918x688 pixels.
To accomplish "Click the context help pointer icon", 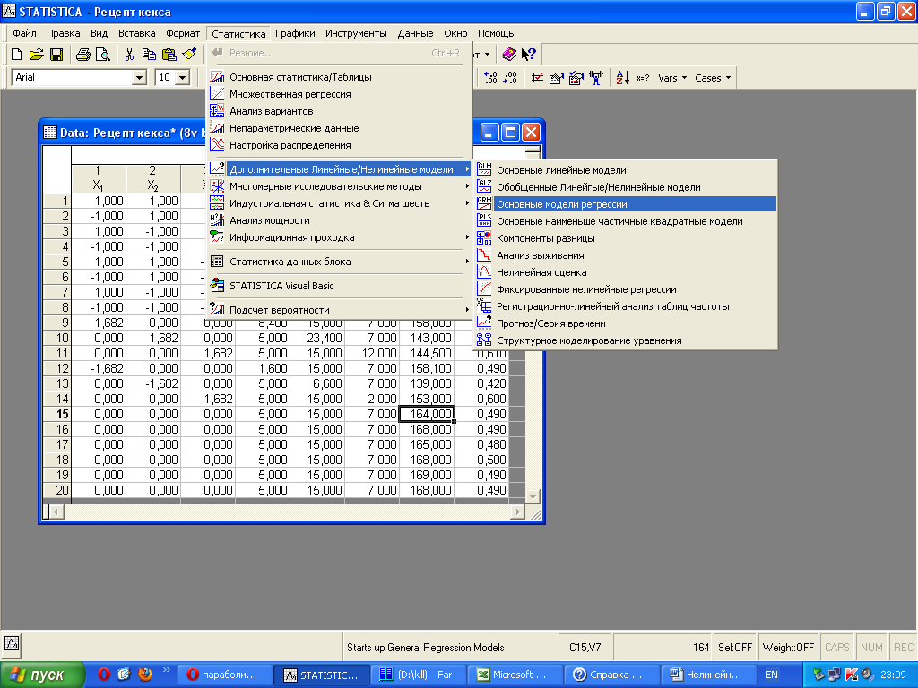I will click(x=529, y=55).
